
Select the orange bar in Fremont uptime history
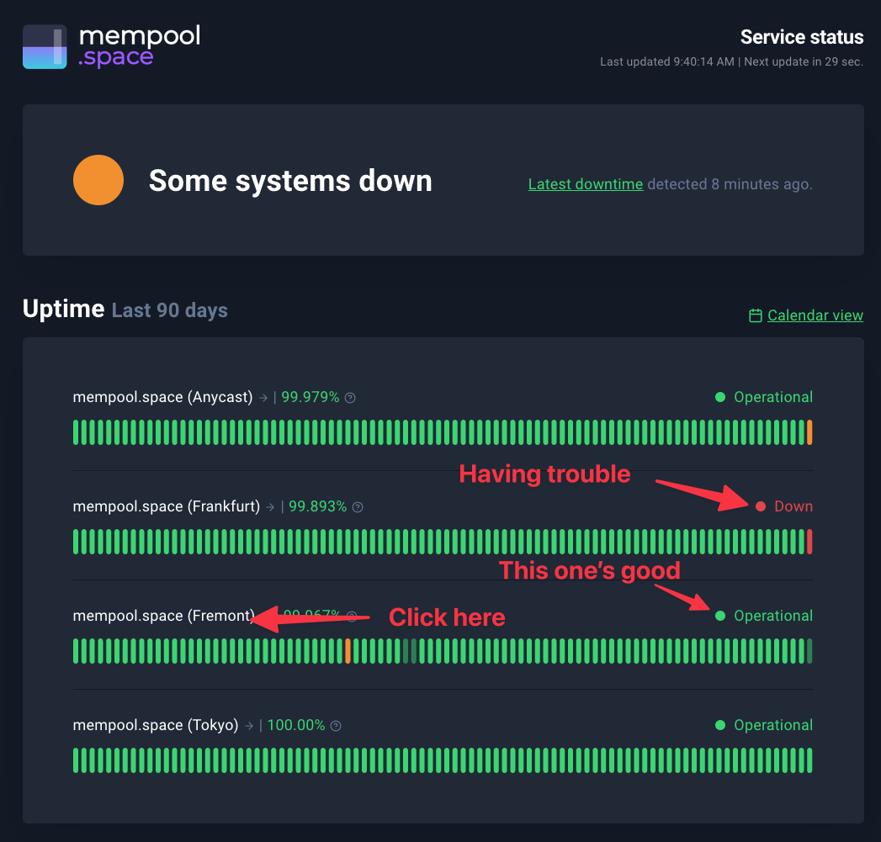(x=348, y=651)
